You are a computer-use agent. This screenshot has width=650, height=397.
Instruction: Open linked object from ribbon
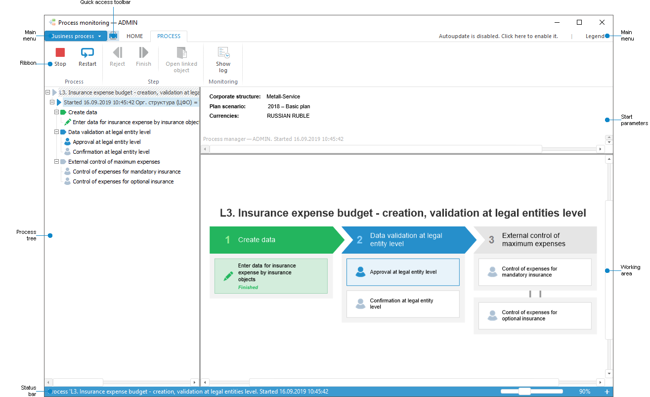point(181,60)
